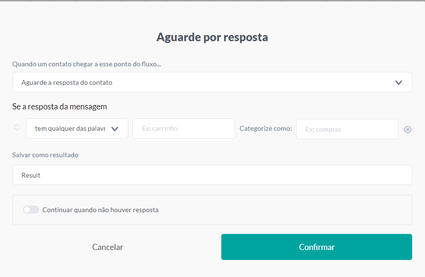Delete the categorize condition using its dismiss icon
The image size is (425, 277).
[x=408, y=129]
